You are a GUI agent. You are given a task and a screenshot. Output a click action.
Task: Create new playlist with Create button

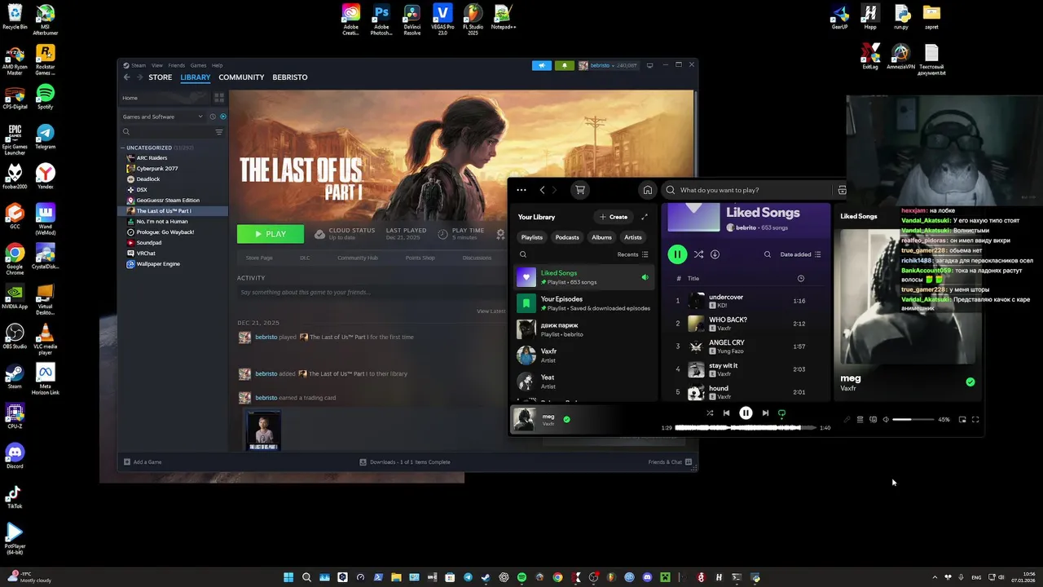(x=614, y=217)
